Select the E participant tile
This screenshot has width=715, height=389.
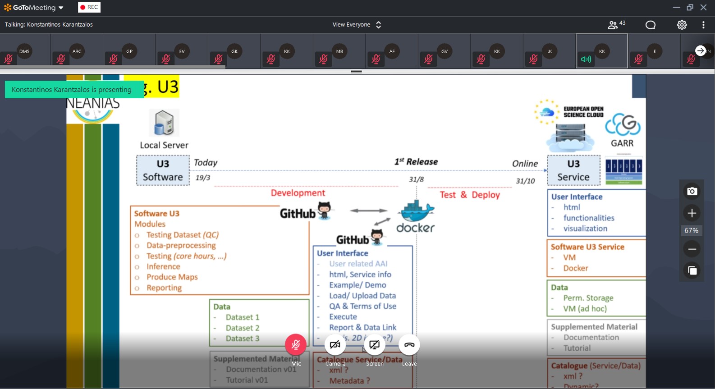pos(655,51)
